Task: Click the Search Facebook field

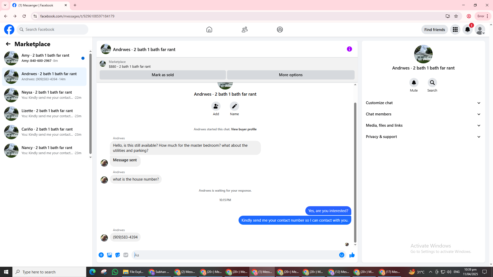Action: coord(52,29)
